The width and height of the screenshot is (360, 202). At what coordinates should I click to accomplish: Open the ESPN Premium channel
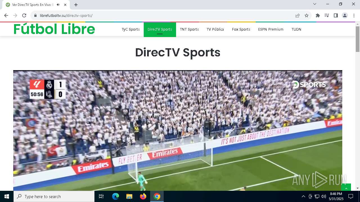[x=271, y=29]
